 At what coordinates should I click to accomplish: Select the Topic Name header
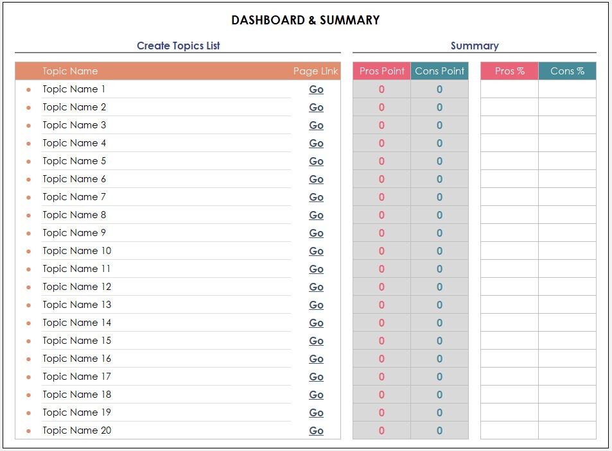(x=71, y=71)
